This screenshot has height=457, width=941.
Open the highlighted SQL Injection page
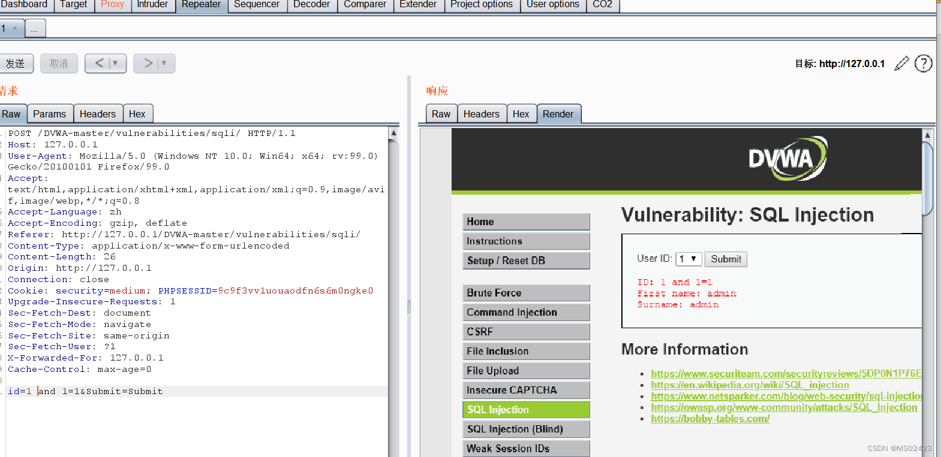[x=526, y=410]
